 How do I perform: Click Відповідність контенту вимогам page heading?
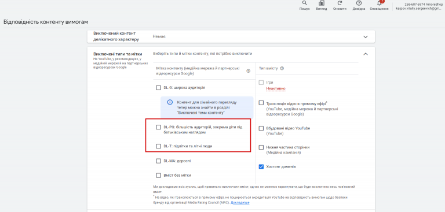(46, 22)
